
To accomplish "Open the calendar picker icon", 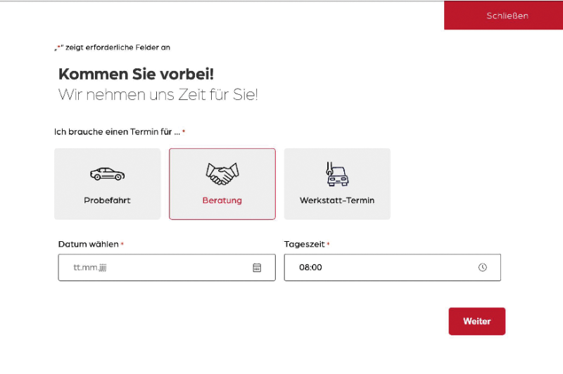I will (257, 268).
